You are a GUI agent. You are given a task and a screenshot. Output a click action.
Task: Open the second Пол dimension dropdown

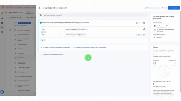[51, 35]
